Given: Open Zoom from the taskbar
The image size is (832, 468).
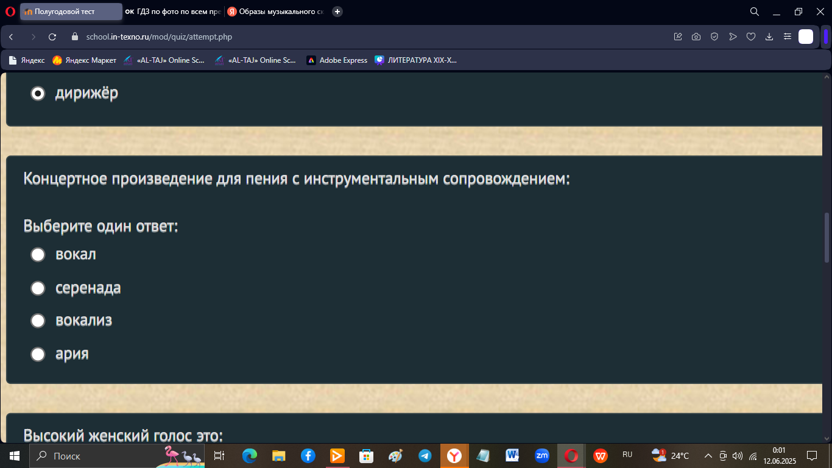Looking at the screenshot, I should (x=541, y=456).
